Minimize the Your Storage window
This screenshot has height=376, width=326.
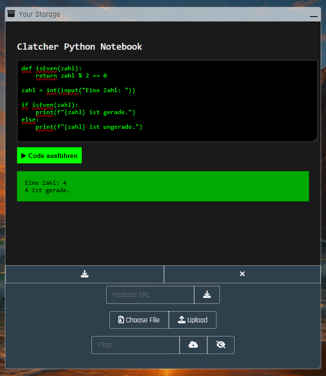[x=313, y=16]
